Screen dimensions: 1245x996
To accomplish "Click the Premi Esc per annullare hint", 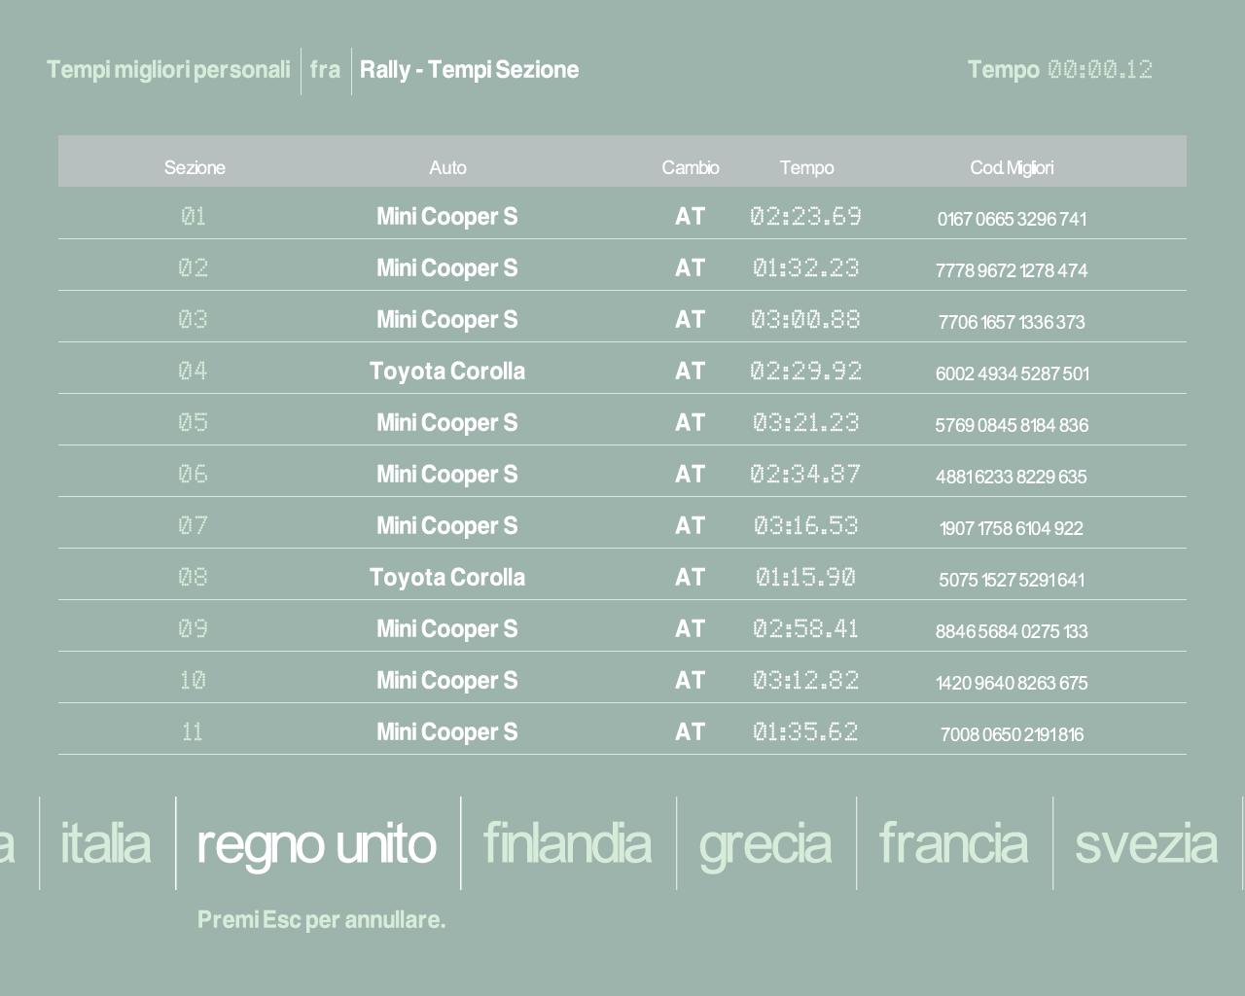I will [321, 919].
